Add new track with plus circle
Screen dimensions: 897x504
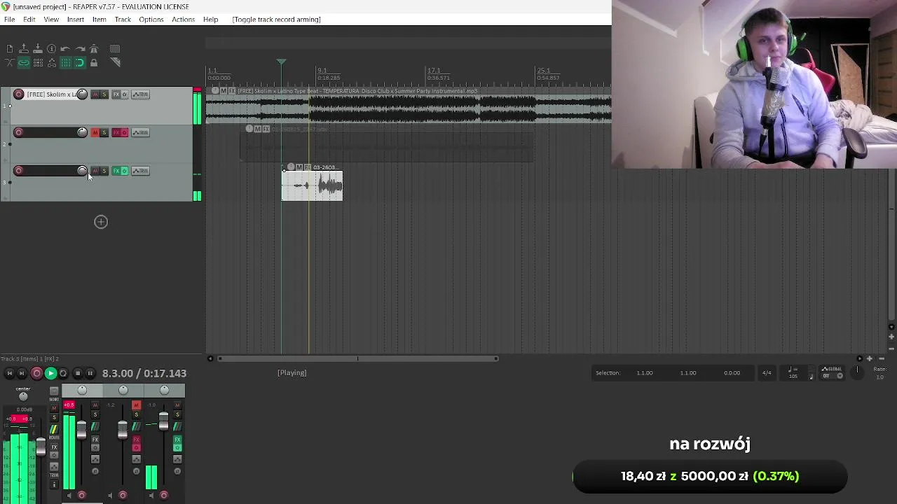pyautogui.click(x=101, y=222)
